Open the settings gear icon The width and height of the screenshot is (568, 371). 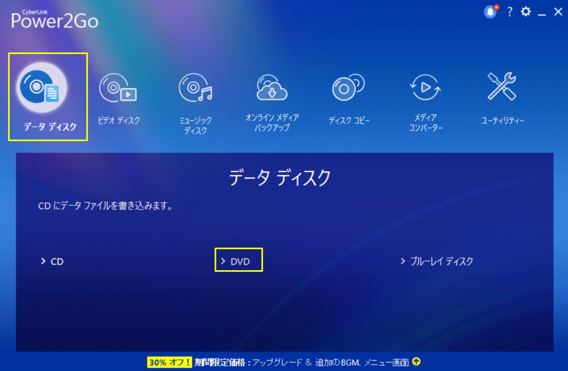point(526,12)
